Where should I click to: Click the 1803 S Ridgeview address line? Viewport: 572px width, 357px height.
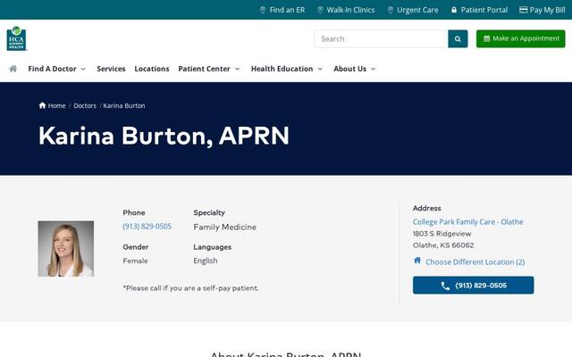click(442, 234)
